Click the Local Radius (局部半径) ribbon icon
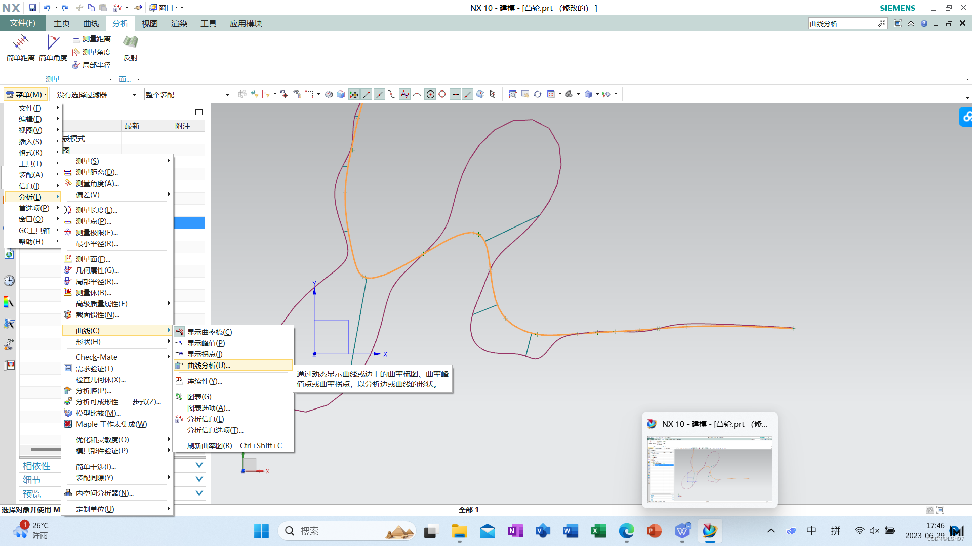The image size is (972, 546). tap(76, 65)
